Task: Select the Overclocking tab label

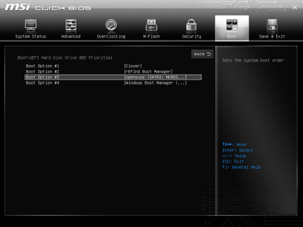Action: tap(111, 36)
